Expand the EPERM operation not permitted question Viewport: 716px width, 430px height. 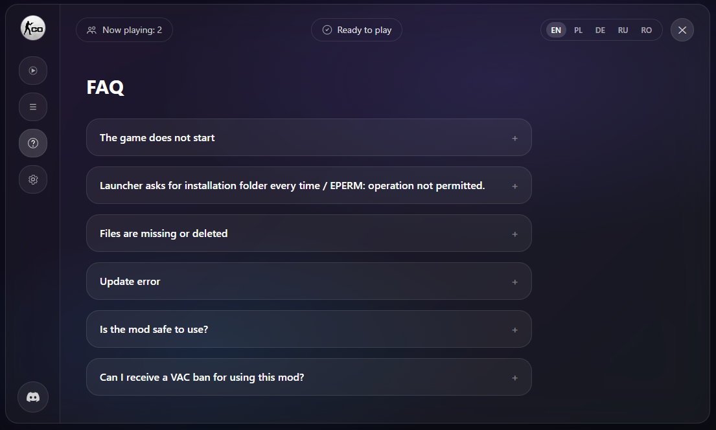click(x=308, y=185)
